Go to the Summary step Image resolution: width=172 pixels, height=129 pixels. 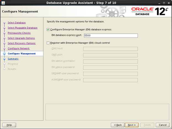click(x=13, y=59)
